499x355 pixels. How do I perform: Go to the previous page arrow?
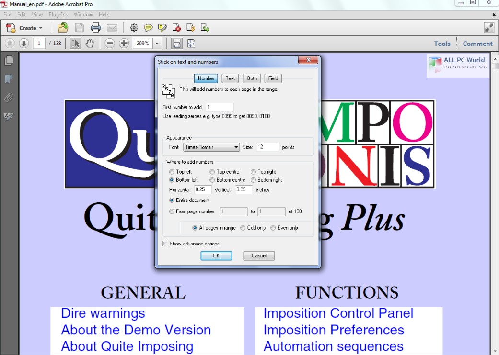point(10,43)
